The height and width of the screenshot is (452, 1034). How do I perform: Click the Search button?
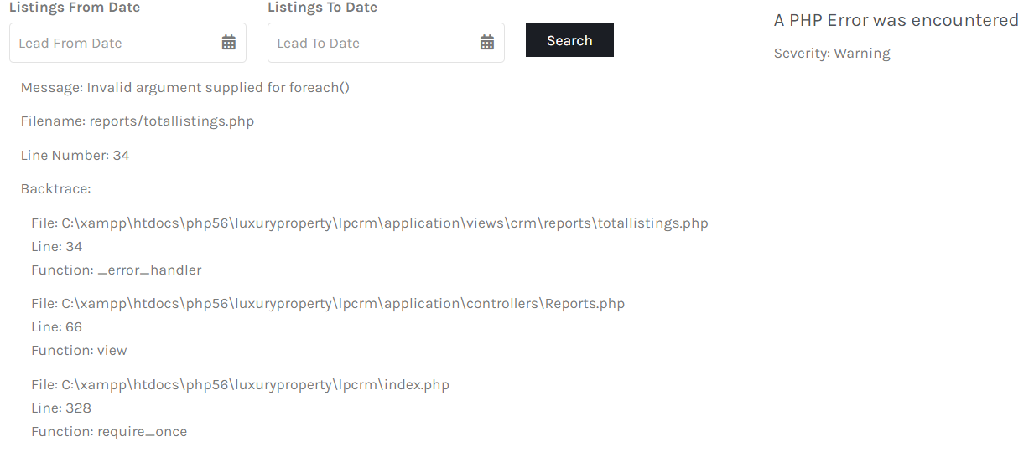click(x=569, y=40)
